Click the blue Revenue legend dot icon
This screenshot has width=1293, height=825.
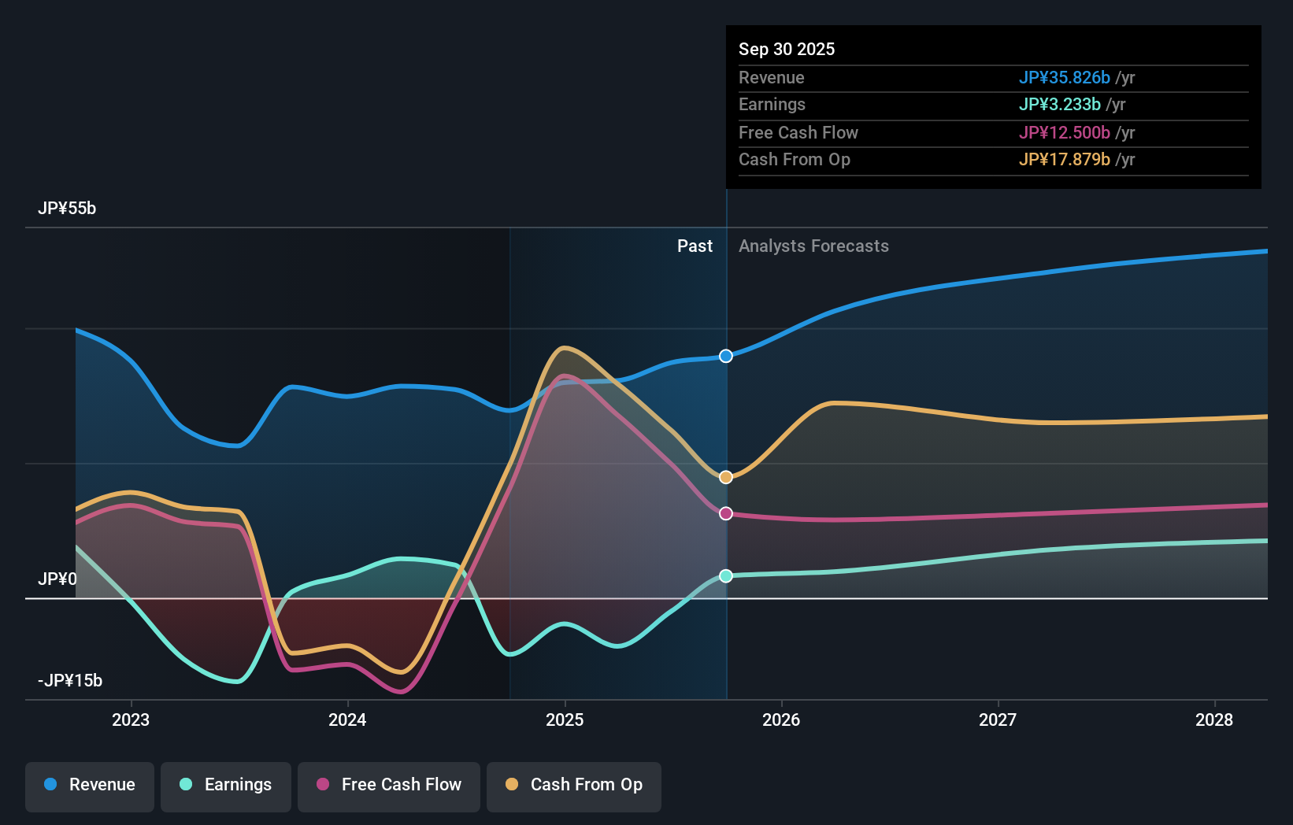tap(50, 785)
